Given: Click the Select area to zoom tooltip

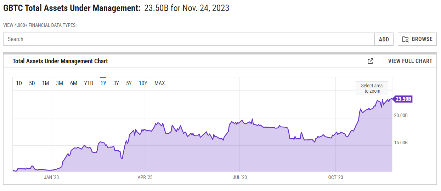Looking at the screenshot, I should point(372,88).
